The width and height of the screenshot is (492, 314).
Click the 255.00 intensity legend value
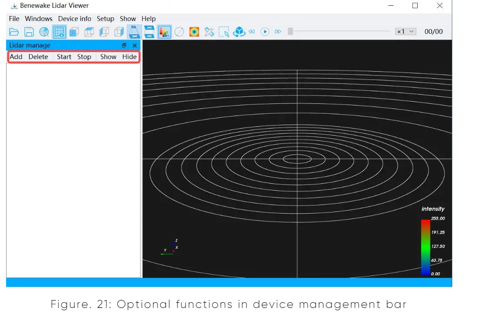438,218
